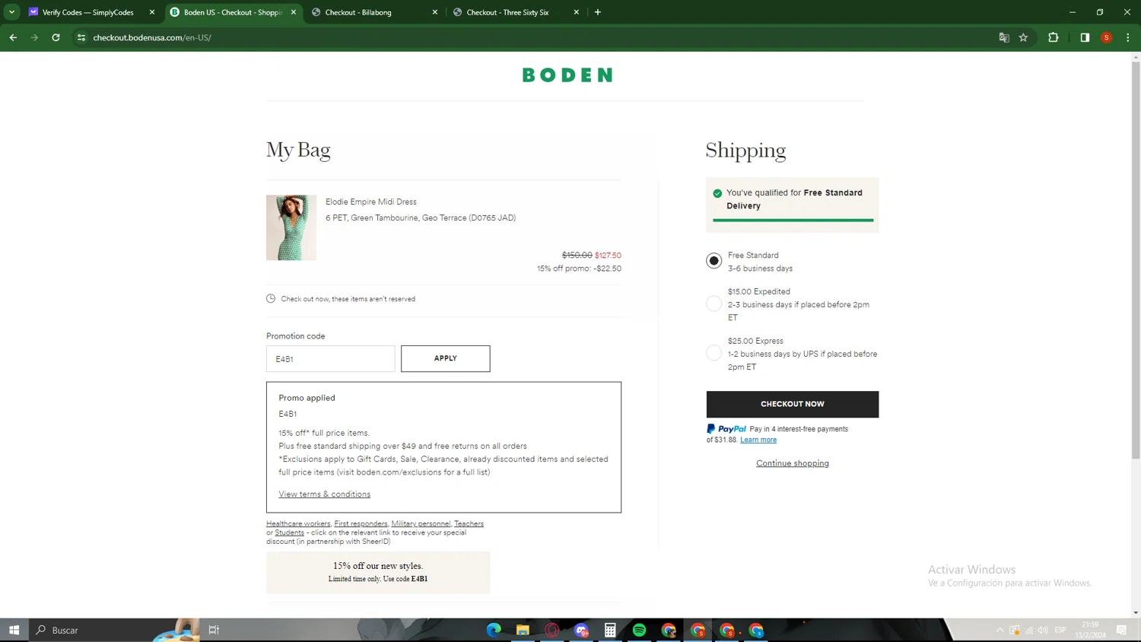
Task: Reload the checkout page
Action: pos(56,37)
